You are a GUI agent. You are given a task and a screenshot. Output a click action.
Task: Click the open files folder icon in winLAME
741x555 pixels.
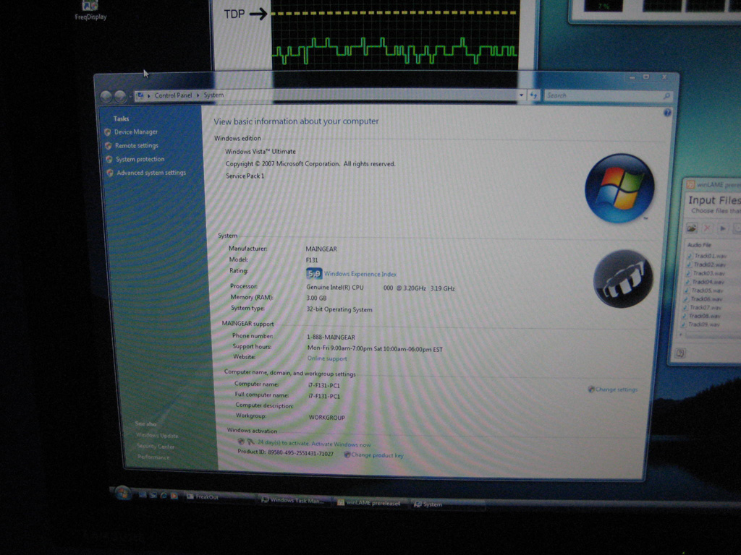coord(692,228)
